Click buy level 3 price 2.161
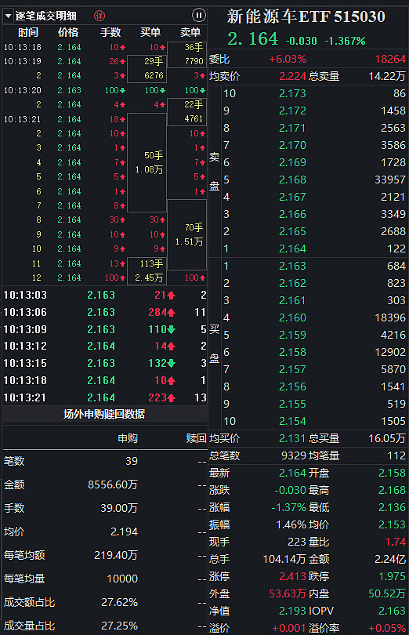The height and width of the screenshot is (635, 409). click(292, 300)
